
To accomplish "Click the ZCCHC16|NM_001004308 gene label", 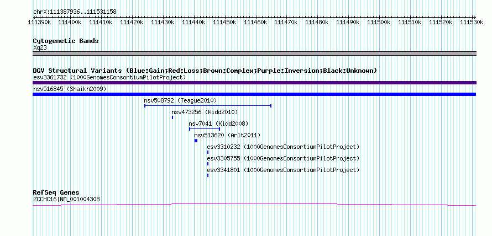I will (66, 199).
